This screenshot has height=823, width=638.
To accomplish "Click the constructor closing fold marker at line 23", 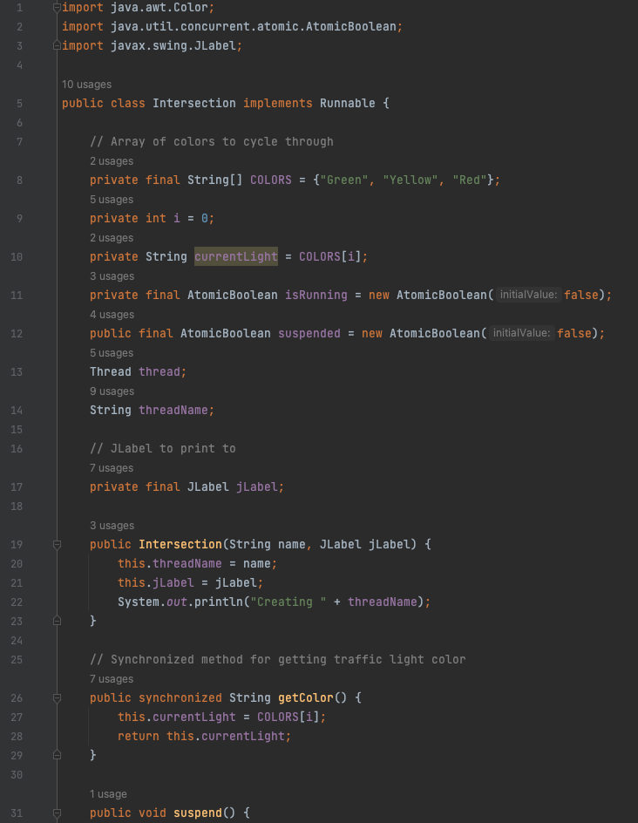I will pyautogui.click(x=58, y=621).
